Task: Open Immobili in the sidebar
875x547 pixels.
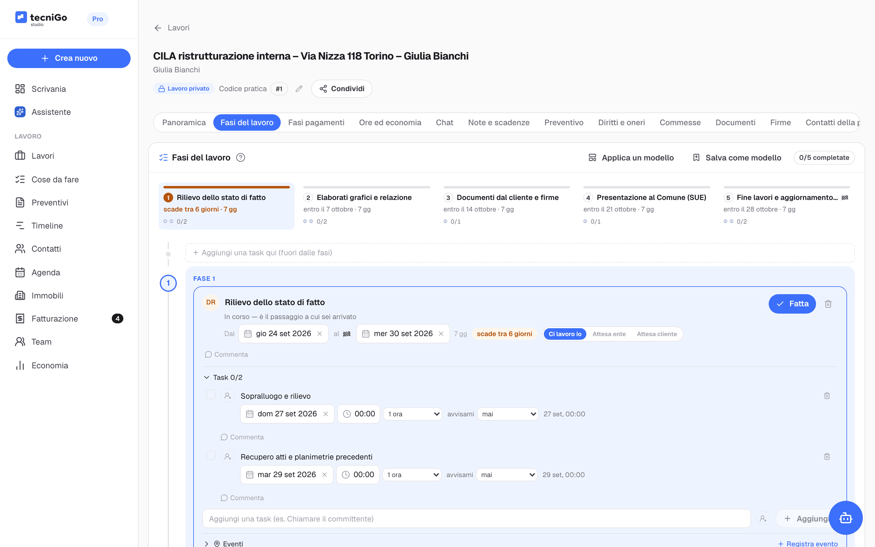Action: click(x=69, y=296)
